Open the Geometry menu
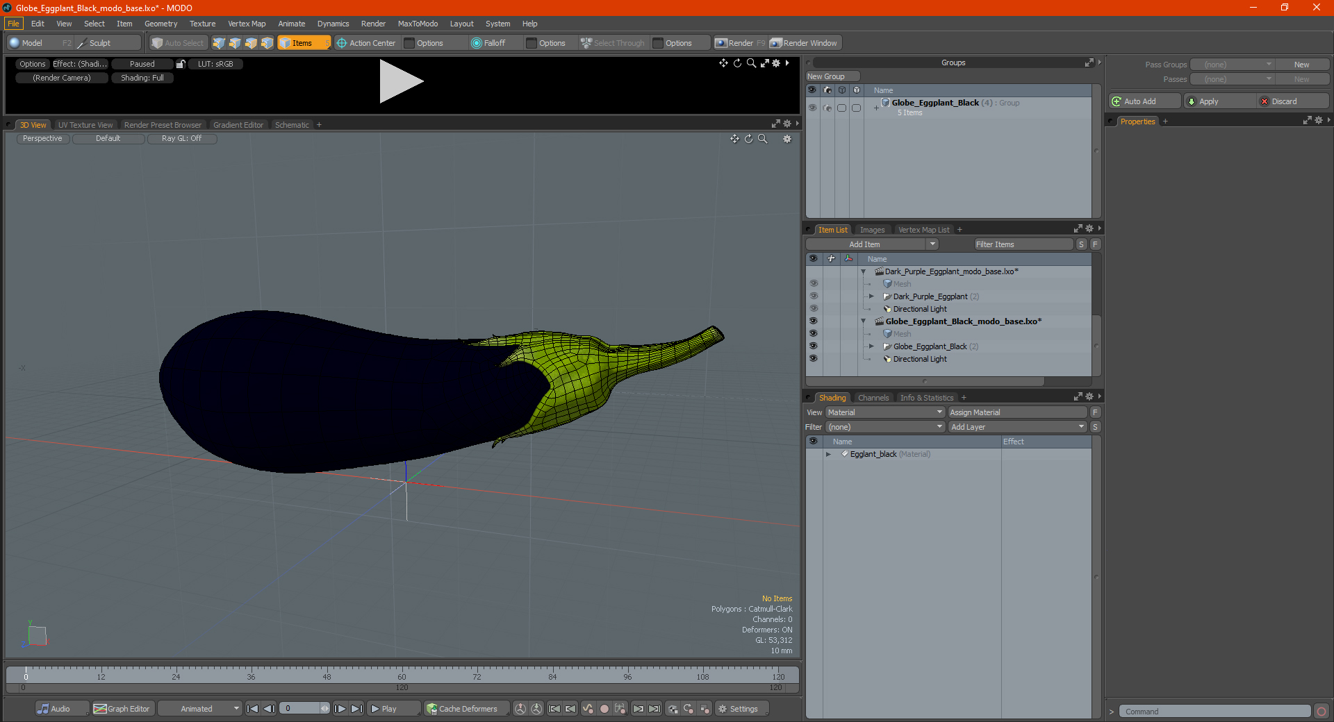The image size is (1334, 722). (160, 24)
